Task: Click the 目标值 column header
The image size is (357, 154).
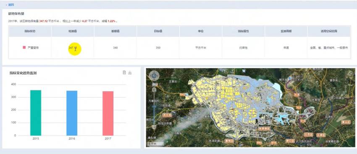Action: coord(158,31)
